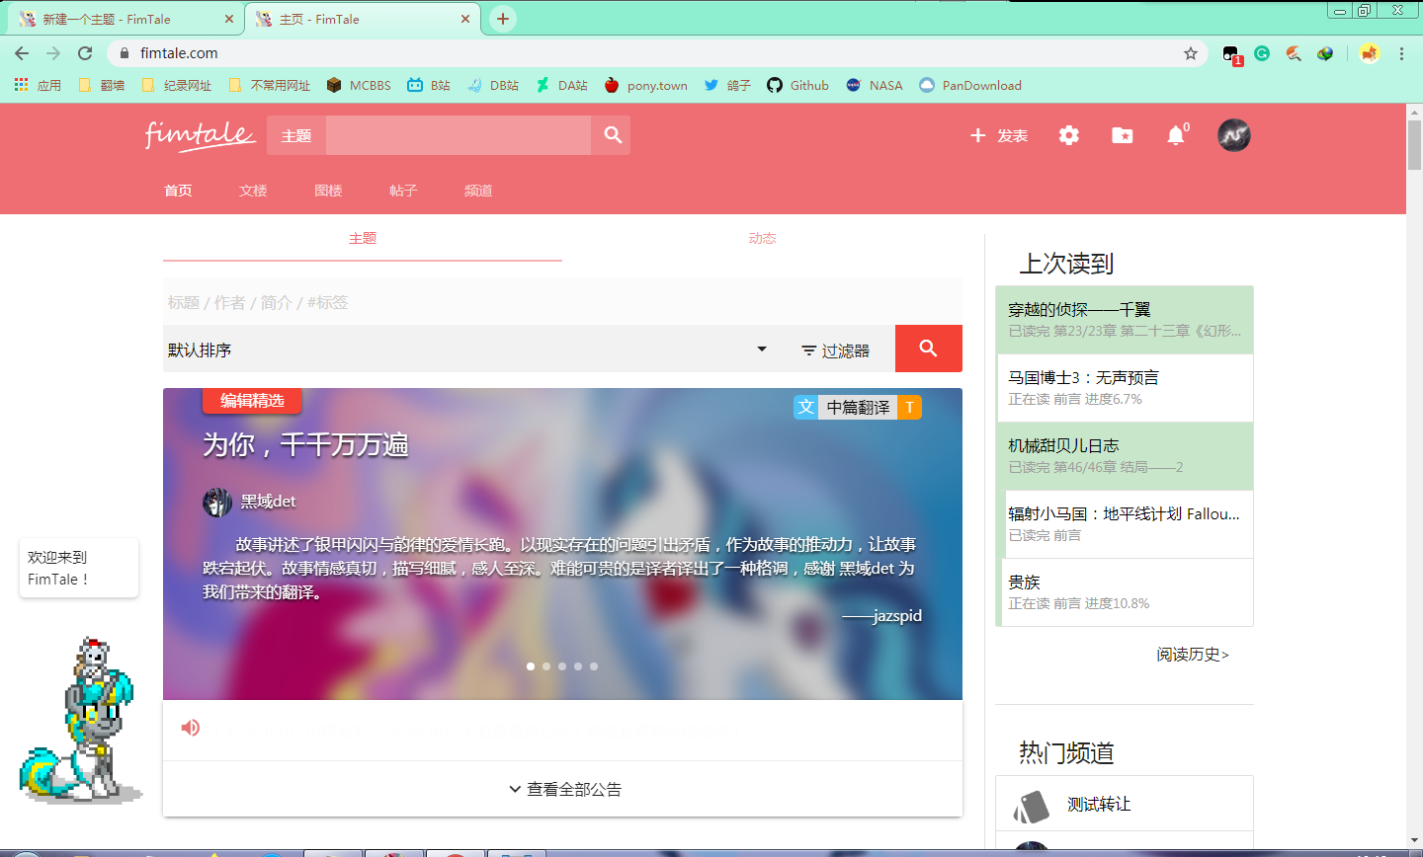
Task: Switch to the 动态 tab
Action: (762, 238)
